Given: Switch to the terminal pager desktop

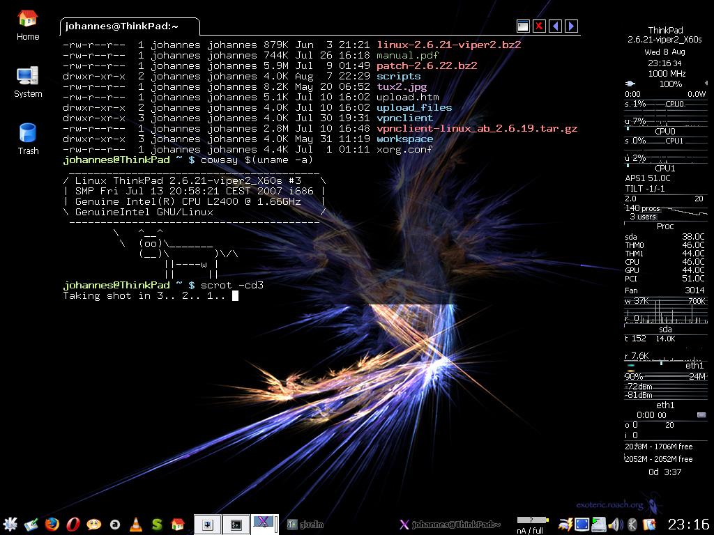Looking at the screenshot, I should click(x=236, y=525).
